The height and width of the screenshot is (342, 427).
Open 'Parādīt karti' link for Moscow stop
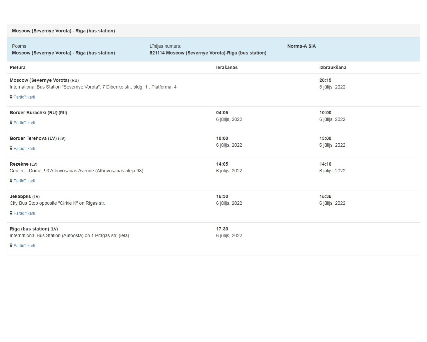[24, 97]
